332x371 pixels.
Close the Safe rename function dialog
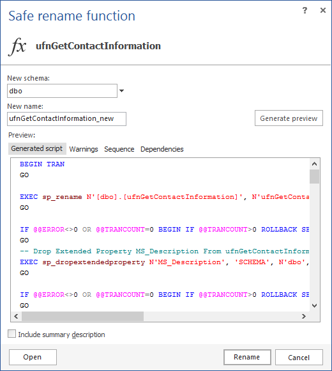coord(323,10)
